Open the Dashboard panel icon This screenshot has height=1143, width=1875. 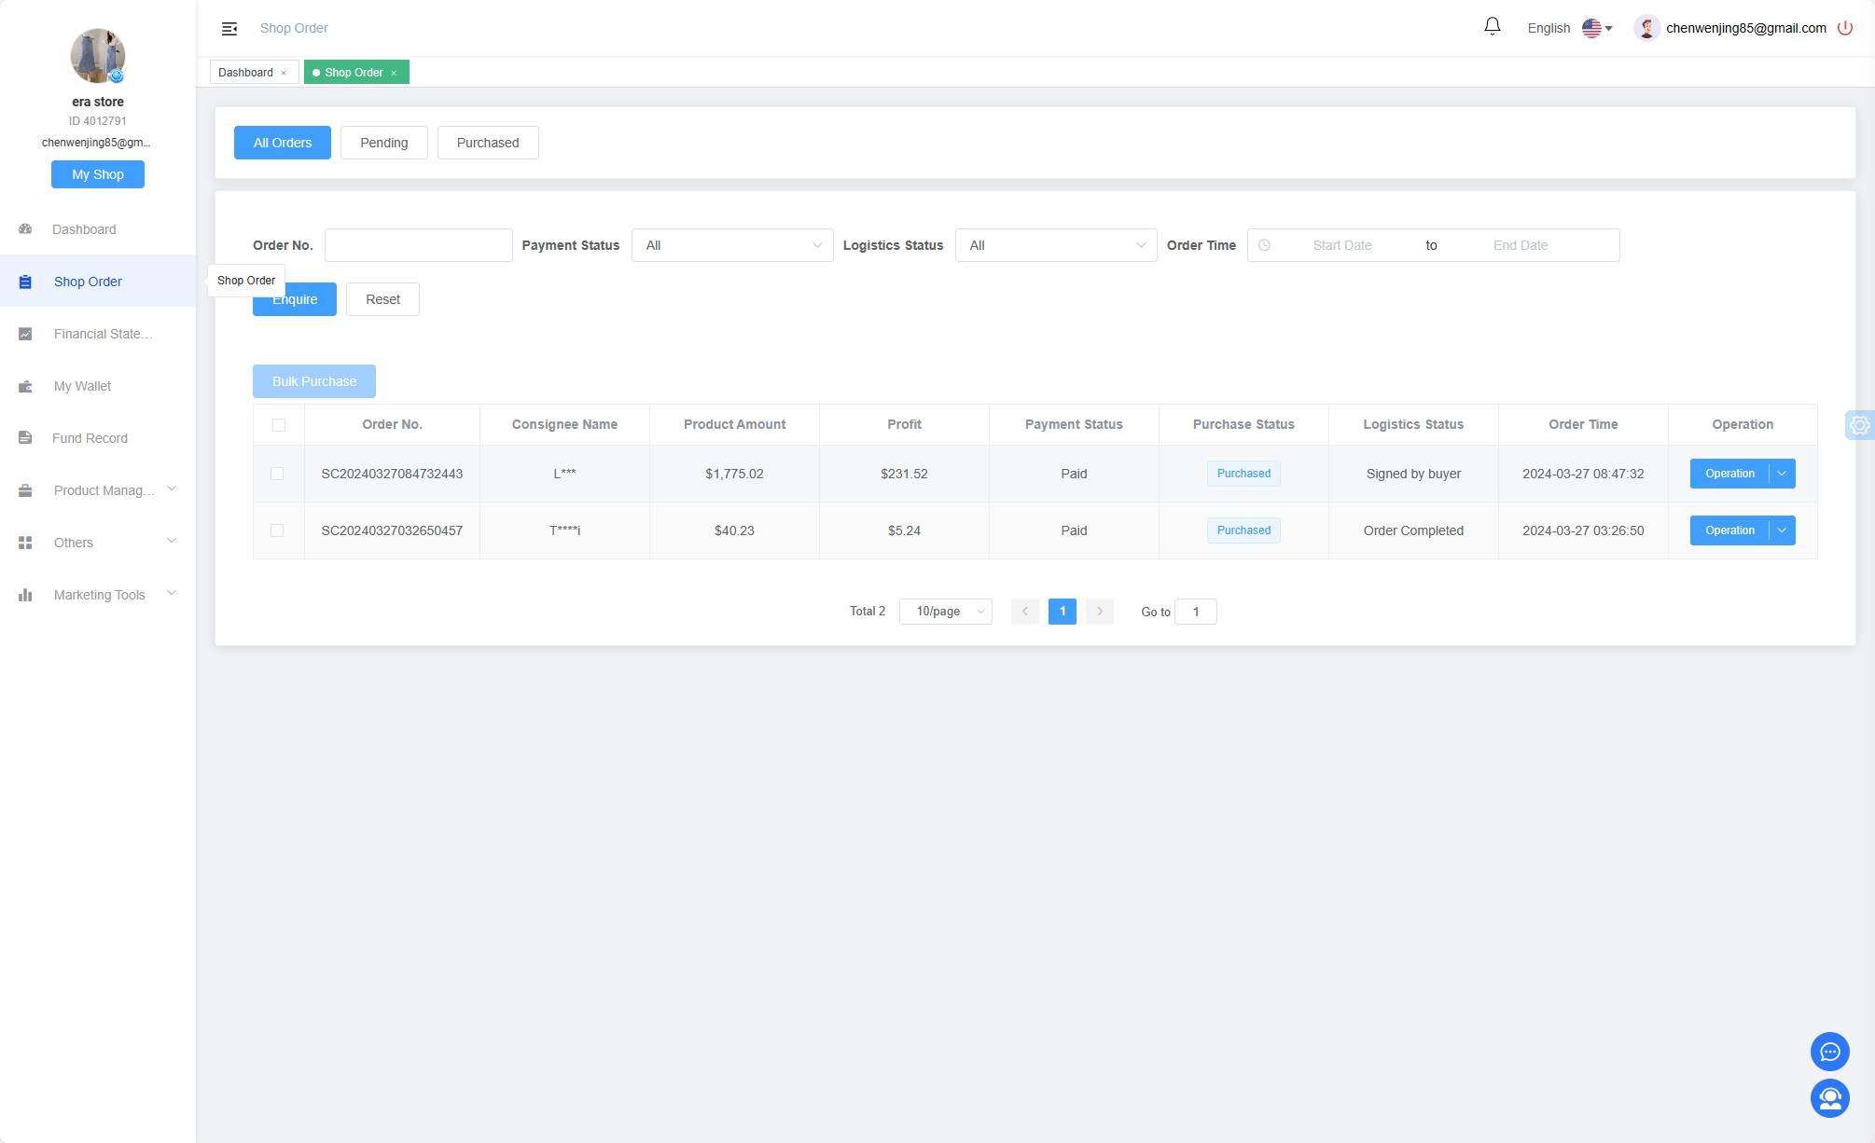click(x=25, y=228)
